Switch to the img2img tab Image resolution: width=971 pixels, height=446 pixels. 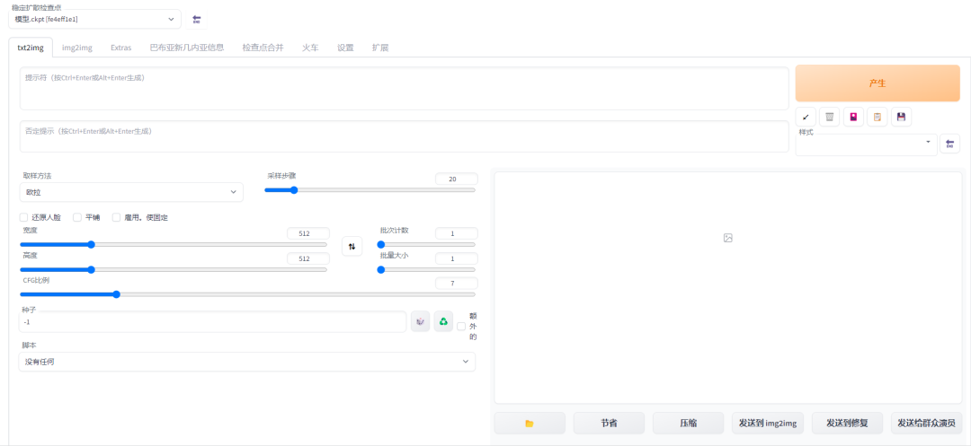point(77,48)
